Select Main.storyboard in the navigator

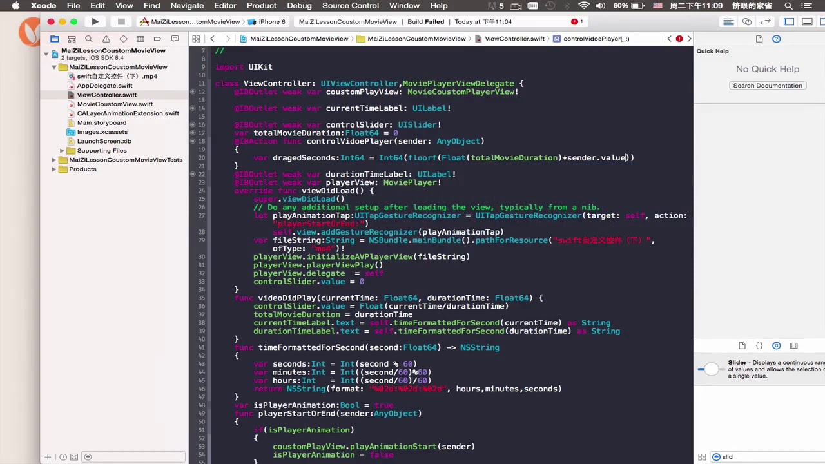[101, 123]
